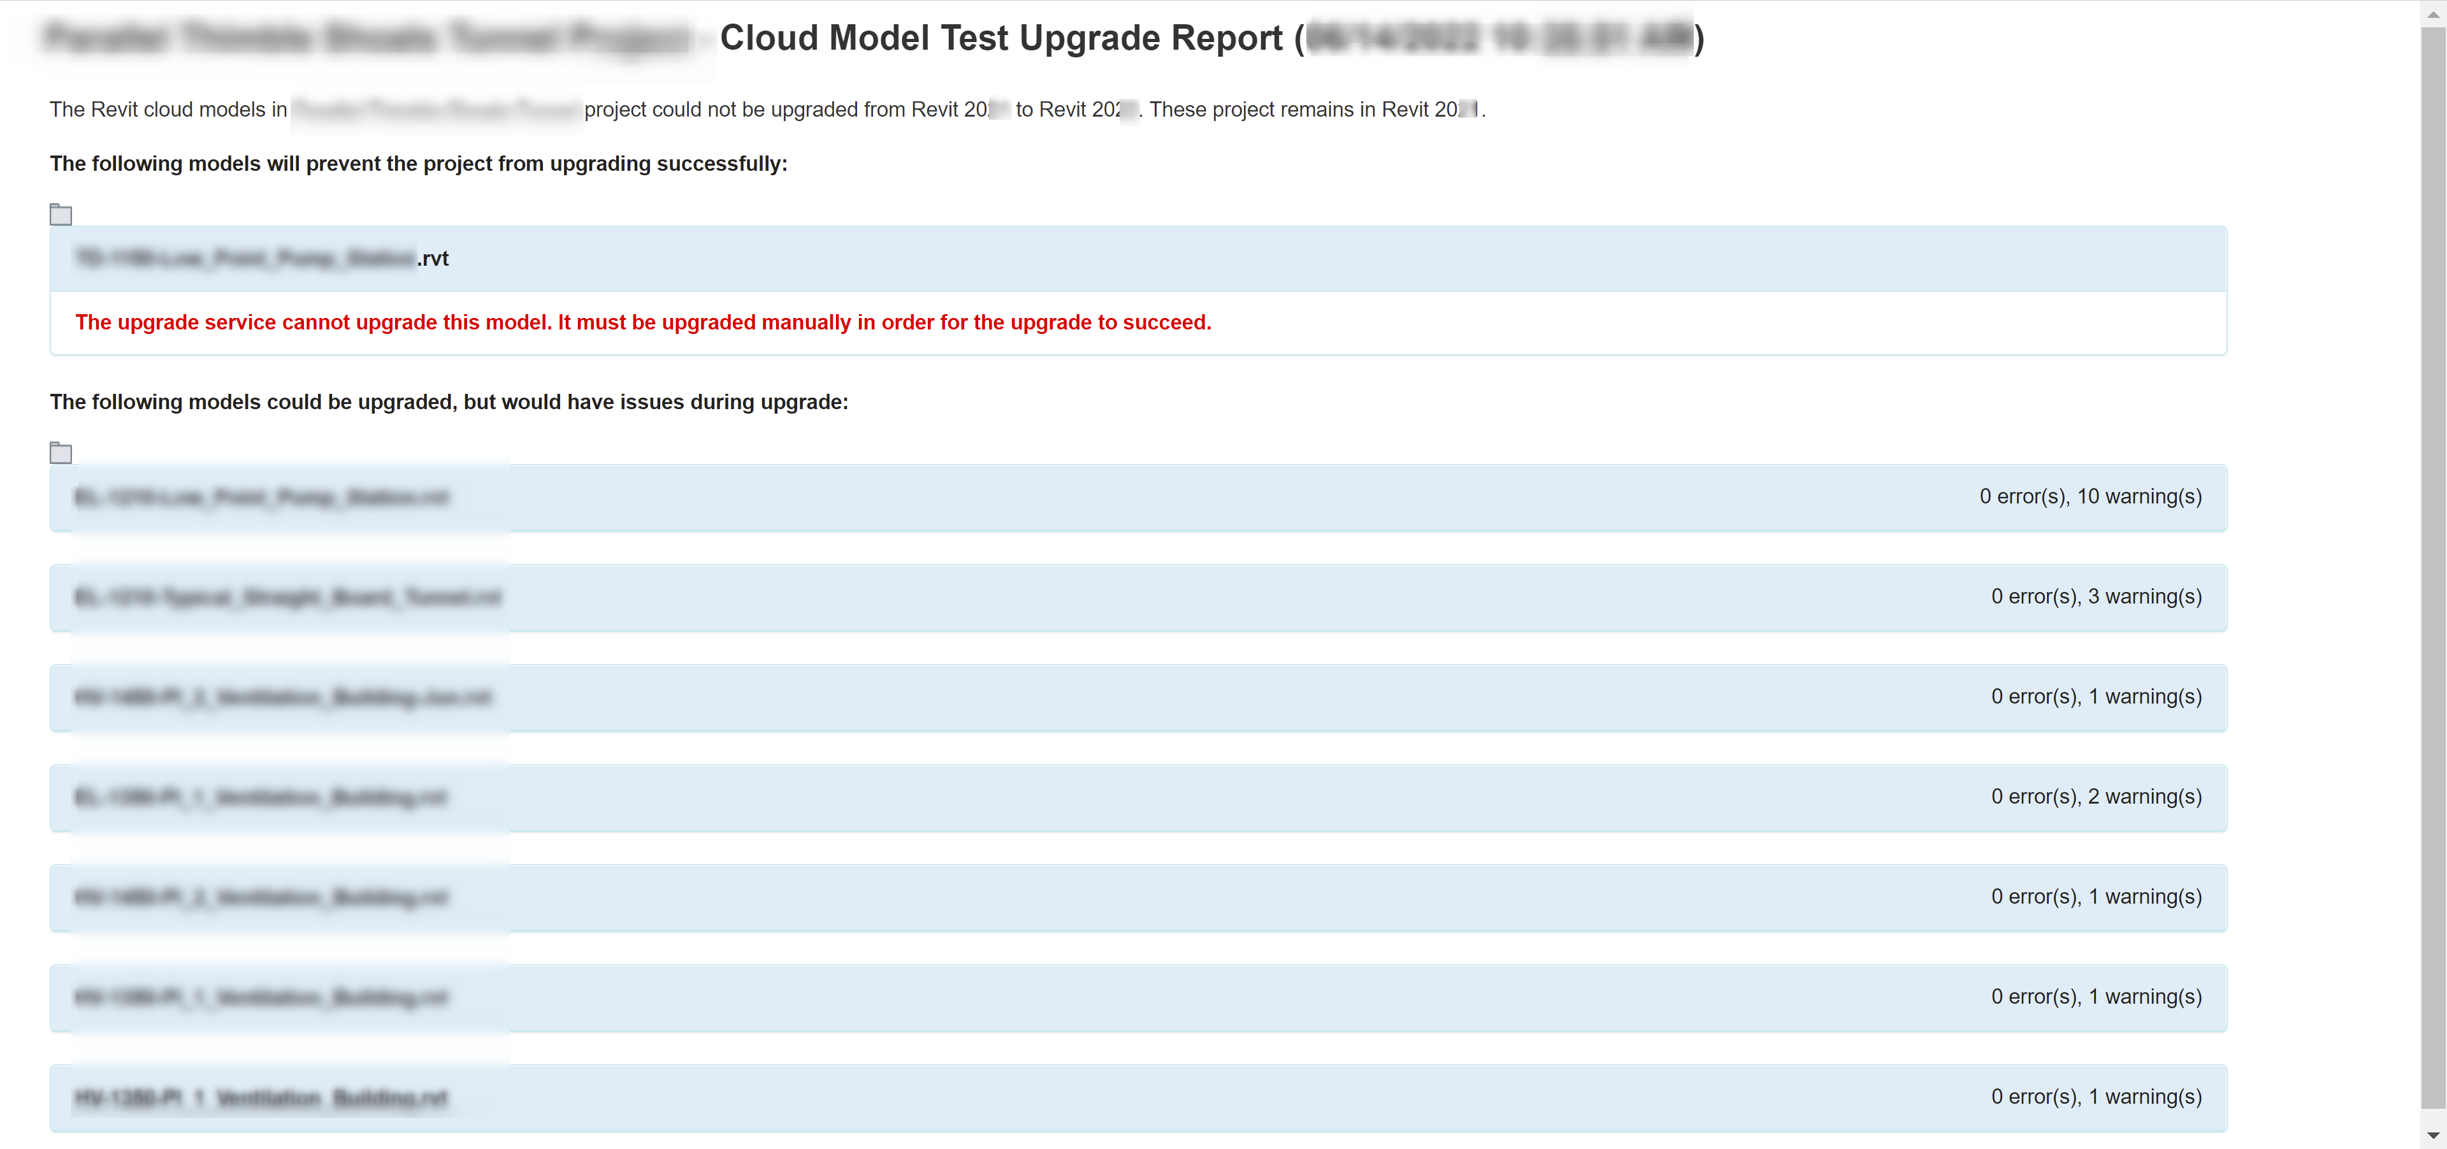This screenshot has width=2447, height=1149.
Task: Click the intro sentence about Revit cloud models
Action: coord(767,110)
